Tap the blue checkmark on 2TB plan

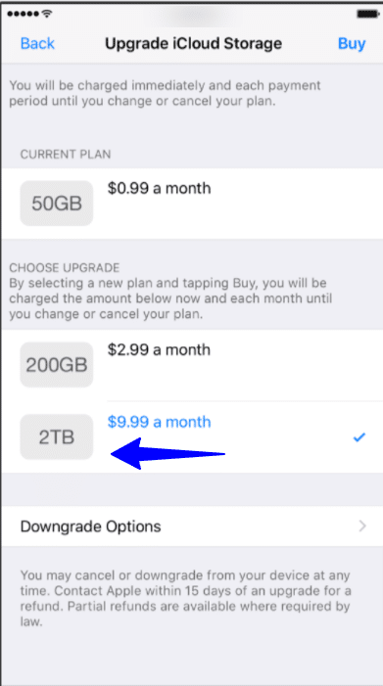(x=359, y=437)
